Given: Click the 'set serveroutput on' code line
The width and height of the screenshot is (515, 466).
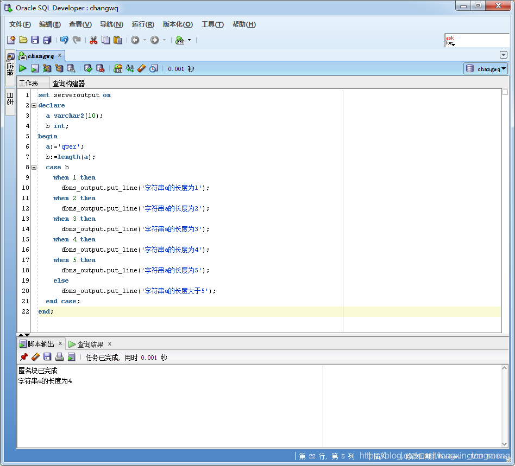Looking at the screenshot, I should point(74,95).
